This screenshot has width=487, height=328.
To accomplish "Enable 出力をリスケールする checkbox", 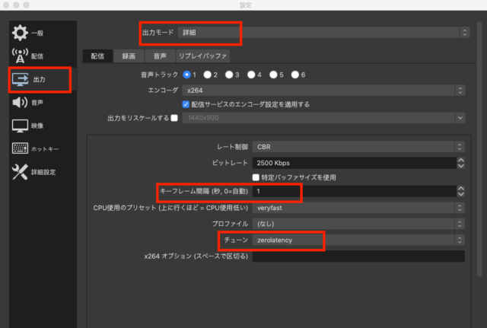I will click(174, 118).
